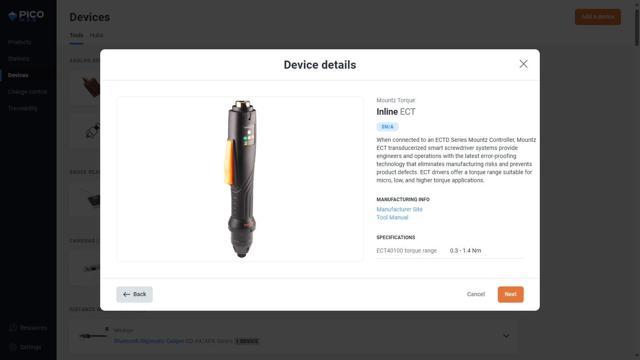Open the Tool Manual link
Screen dimensions: 640x360
(x=392, y=217)
